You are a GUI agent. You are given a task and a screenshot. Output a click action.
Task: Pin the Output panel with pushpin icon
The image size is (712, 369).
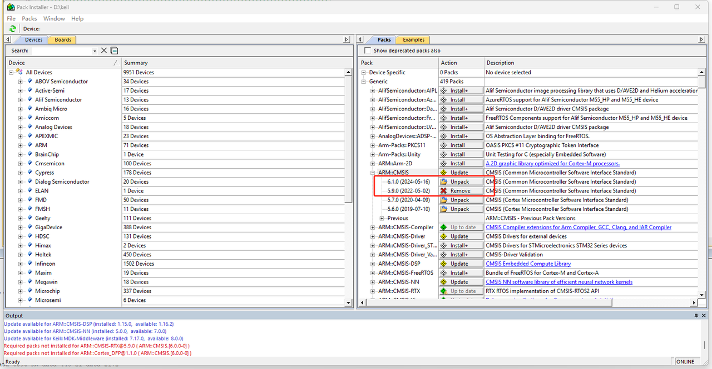695,316
